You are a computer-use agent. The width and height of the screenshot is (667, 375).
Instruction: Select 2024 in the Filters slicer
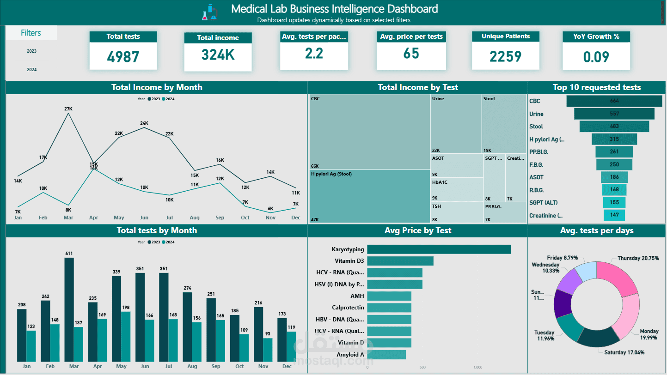(31, 69)
